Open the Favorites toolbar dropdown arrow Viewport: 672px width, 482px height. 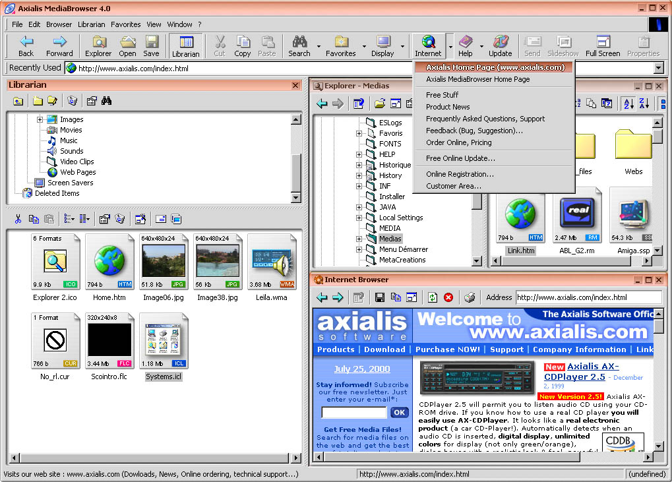pyautogui.click(x=364, y=46)
